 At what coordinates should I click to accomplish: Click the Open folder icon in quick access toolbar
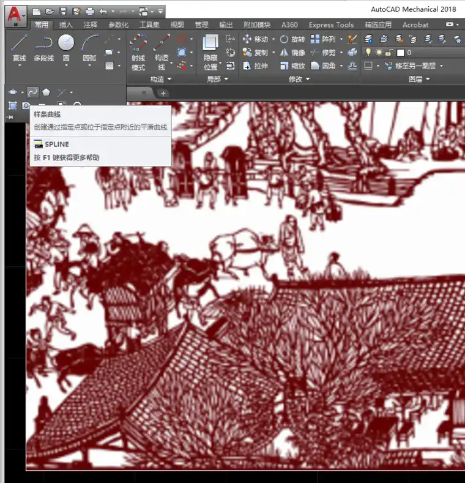coord(50,12)
